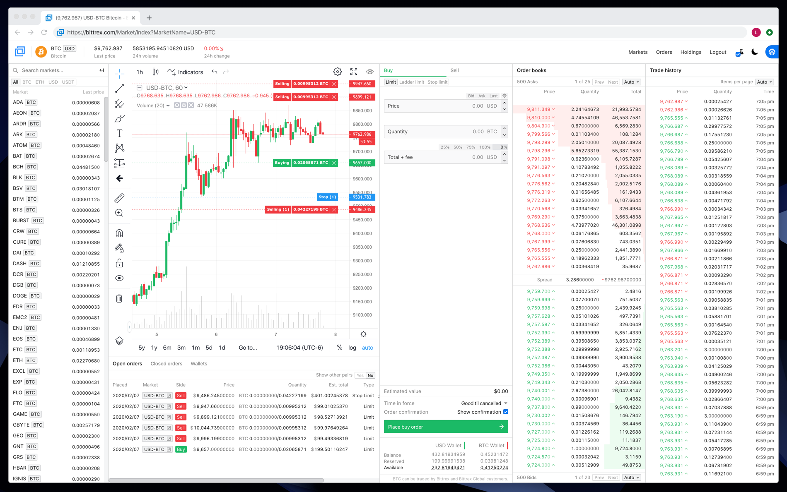Switch to the Sell tab
The width and height of the screenshot is (787, 492).
coord(454,70)
